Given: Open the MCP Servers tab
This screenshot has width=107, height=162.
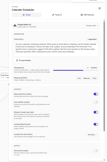Looking at the screenshot, I should pos(87,15).
